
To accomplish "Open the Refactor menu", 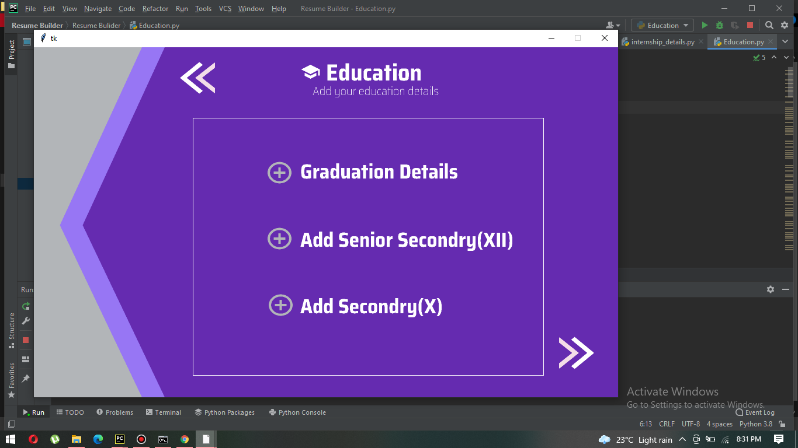I will (x=155, y=9).
